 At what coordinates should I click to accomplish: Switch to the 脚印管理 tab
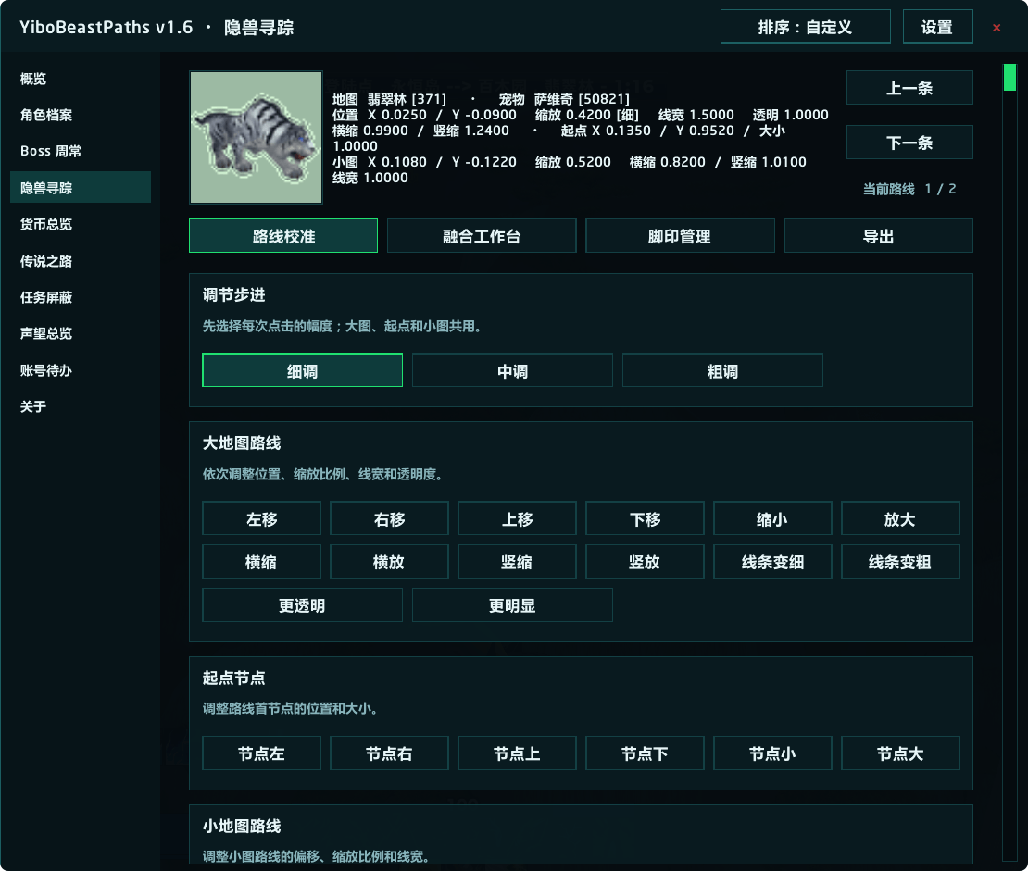[x=680, y=236]
